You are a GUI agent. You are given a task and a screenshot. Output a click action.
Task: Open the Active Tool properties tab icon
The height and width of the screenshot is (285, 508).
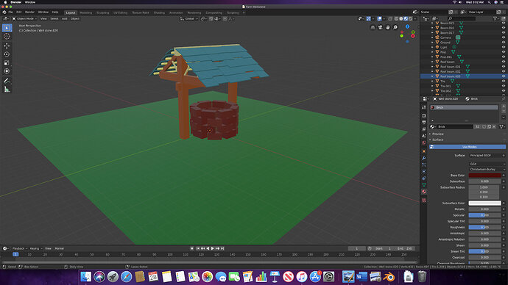424,107
